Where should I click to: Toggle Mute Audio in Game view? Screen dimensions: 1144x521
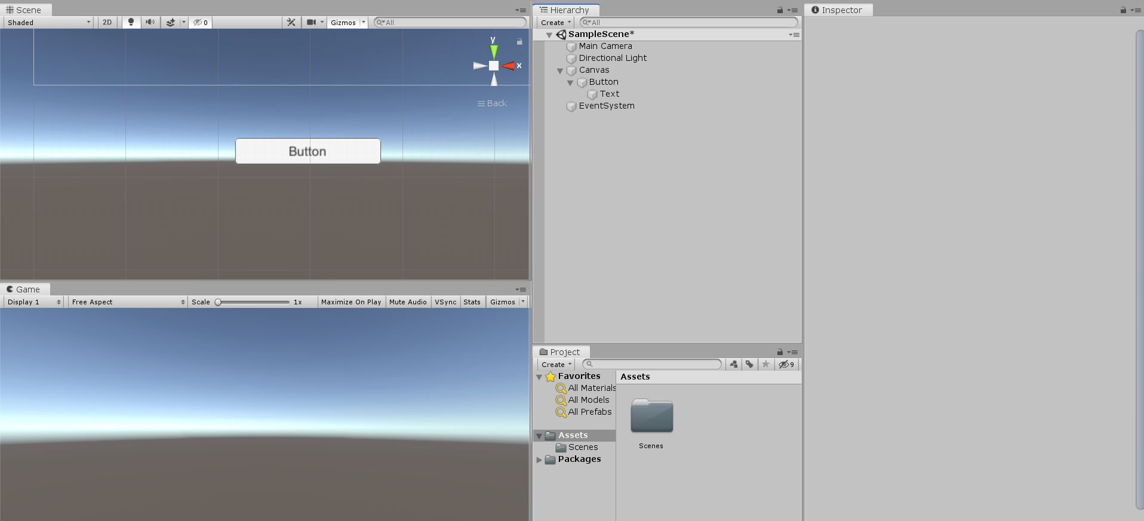pos(408,302)
